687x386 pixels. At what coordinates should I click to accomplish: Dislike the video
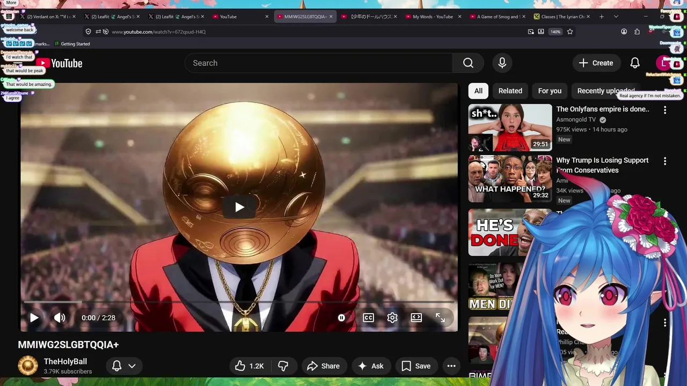[x=283, y=366]
